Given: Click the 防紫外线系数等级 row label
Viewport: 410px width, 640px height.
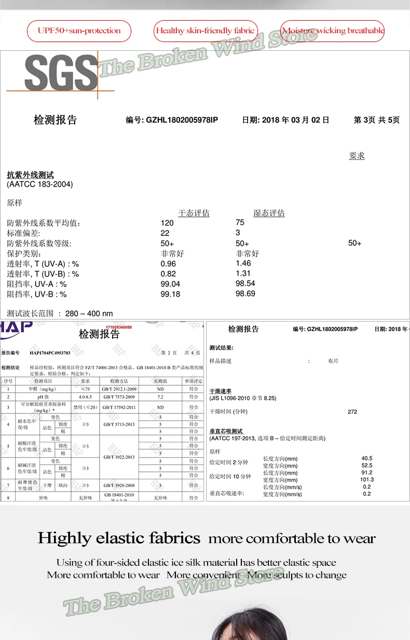Looking at the screenshot, I should tap(39, 244).
